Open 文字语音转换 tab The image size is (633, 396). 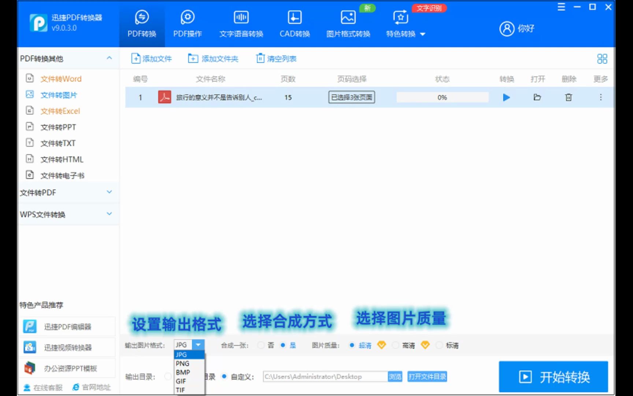tap(241, 24)
